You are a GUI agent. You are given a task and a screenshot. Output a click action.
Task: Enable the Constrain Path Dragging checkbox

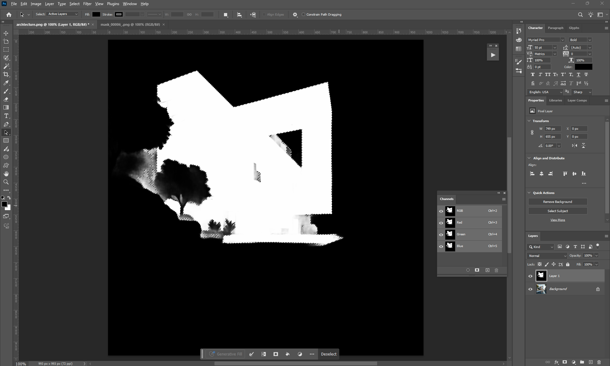pyautogui.click(x=303, y=14)
